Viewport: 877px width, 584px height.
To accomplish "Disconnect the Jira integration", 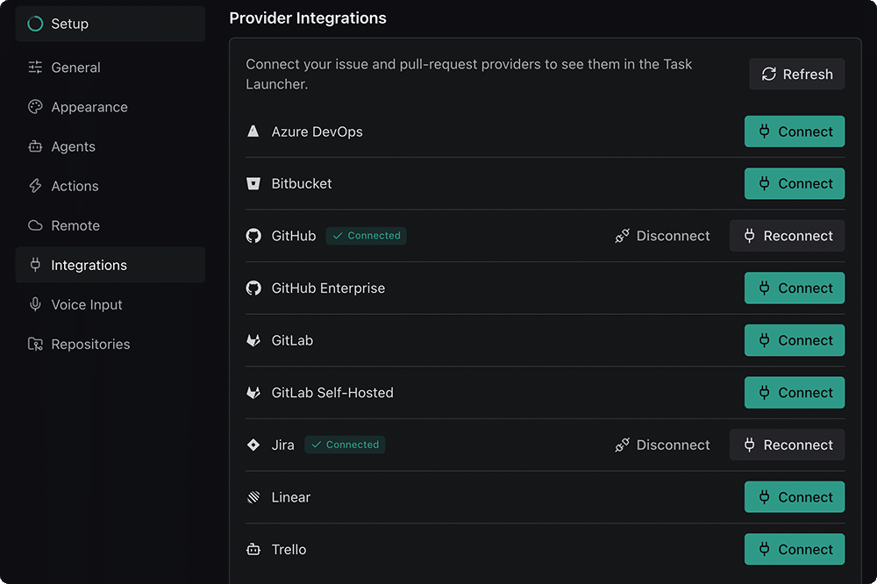I will tap(662, 445).
